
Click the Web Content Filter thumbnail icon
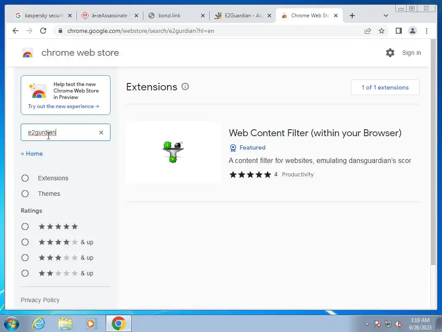[173, 152]
